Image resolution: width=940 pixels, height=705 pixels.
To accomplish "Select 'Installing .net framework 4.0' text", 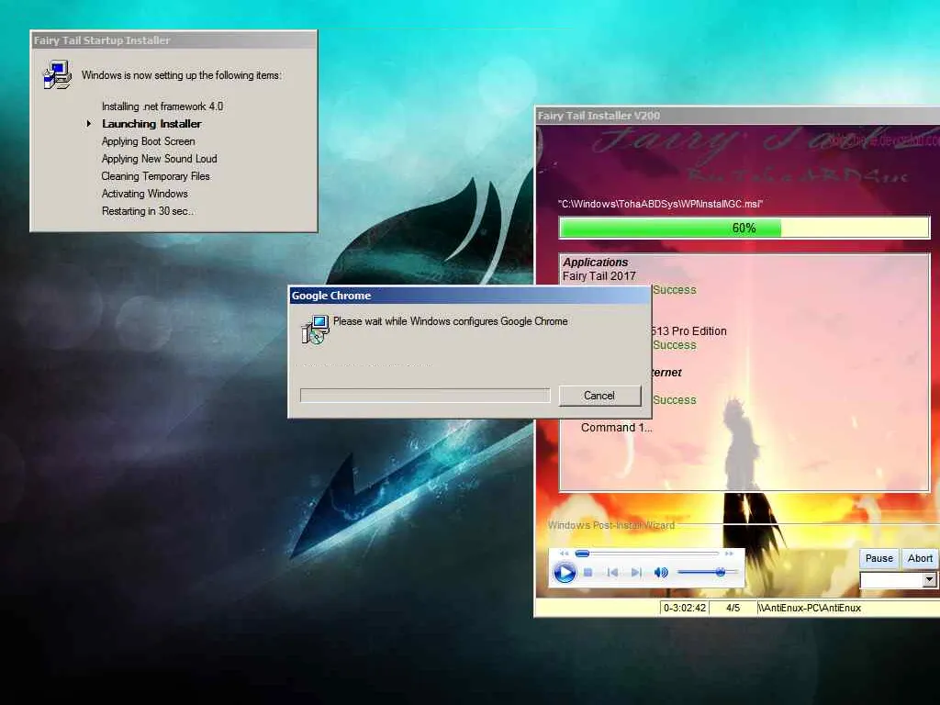I will tap(162, 106).
